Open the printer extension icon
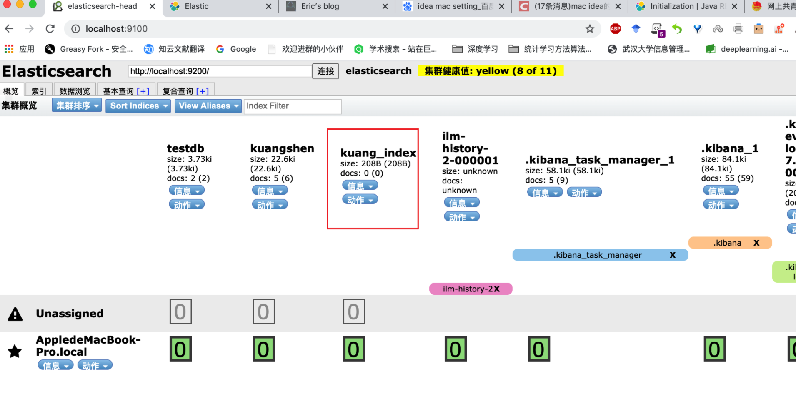 (x=738, y=29)
